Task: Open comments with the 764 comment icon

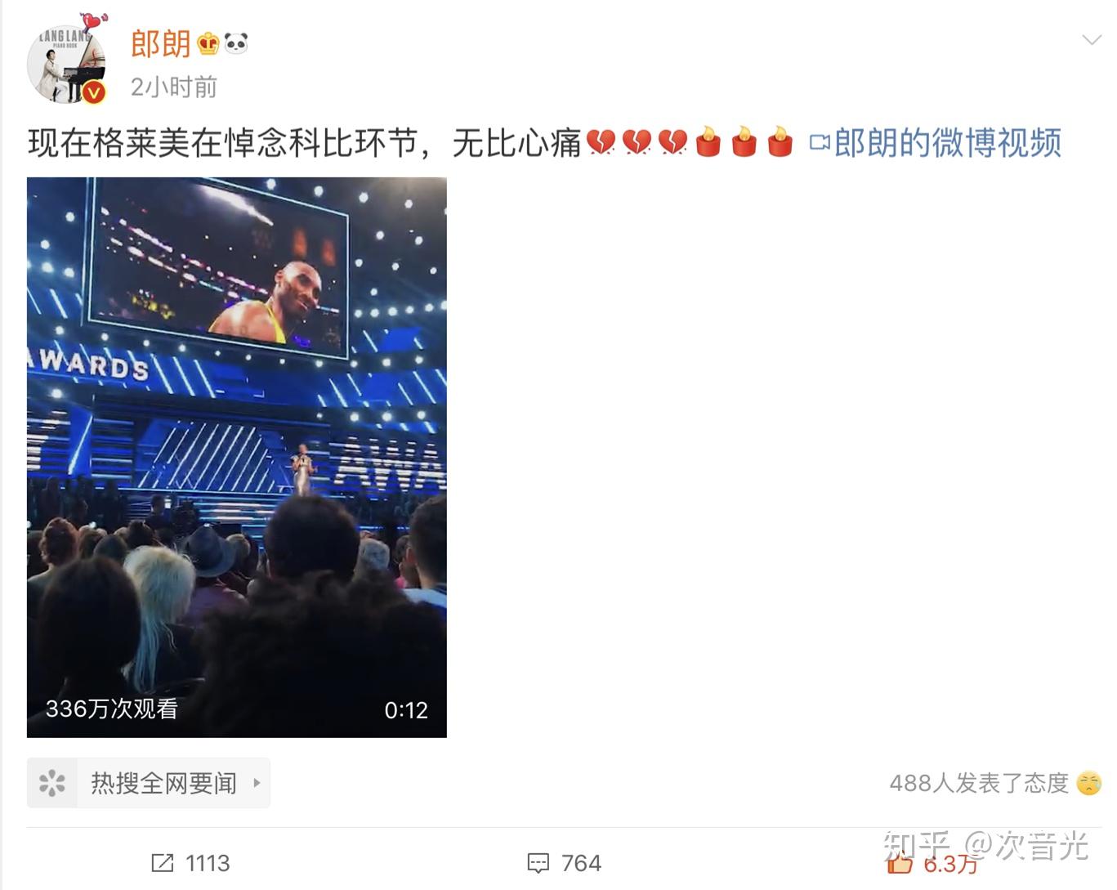Action: coord(538,863)
